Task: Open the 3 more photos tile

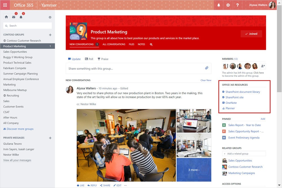Action: [194, 170]
